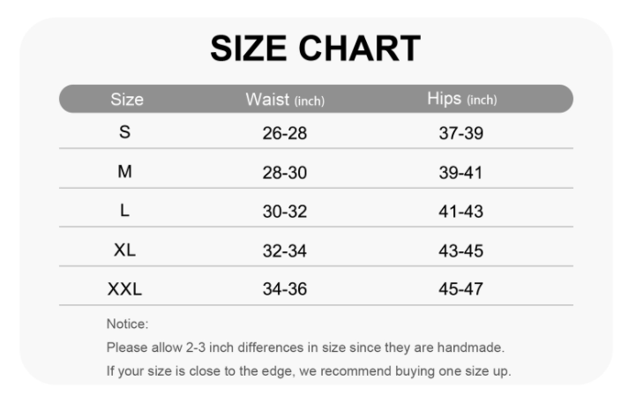Click the 28-30 waist value

pos(284,173)
